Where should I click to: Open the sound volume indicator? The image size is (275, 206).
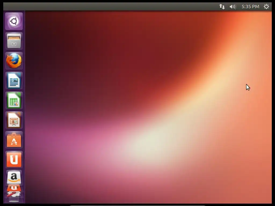(233, 7)
